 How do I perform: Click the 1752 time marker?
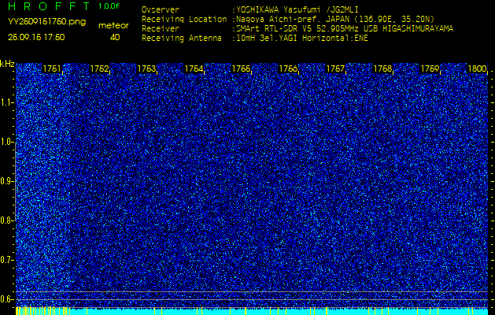click(99, 69)
